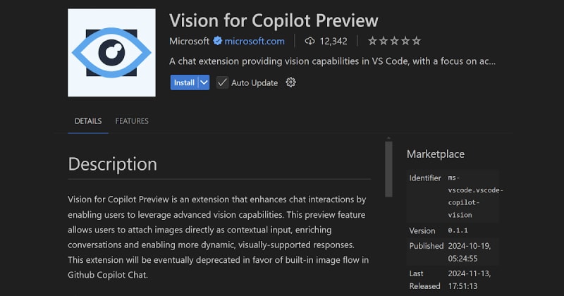564x296 pixels.
Task: Click the description pane scrollbar
Action: [388, 169]
